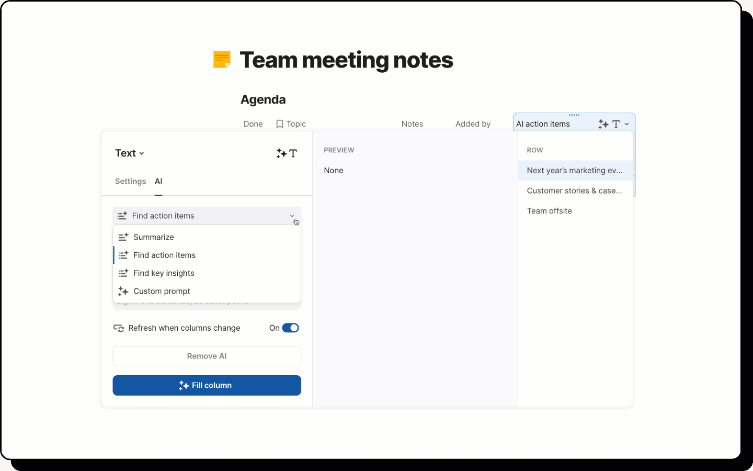Click the sparkle icon in AI action items header
Screen dimensions: 753x471
603,124
